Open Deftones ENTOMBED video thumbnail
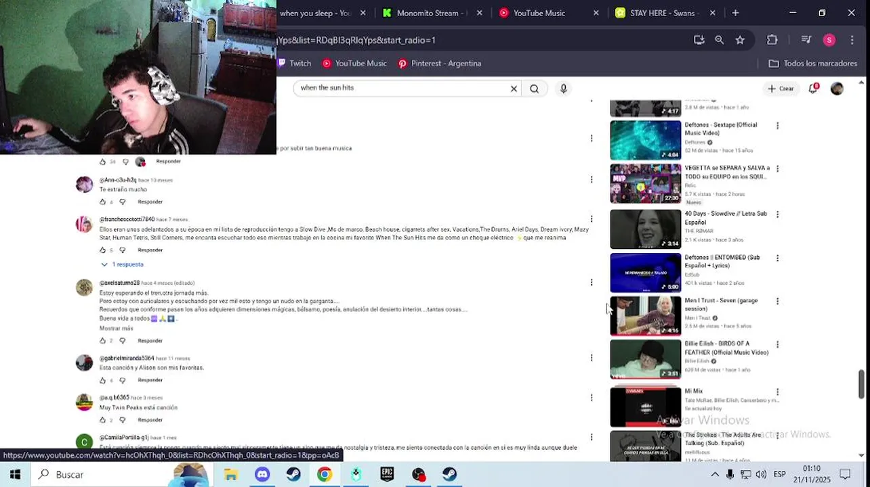The image size is (870, 487). (645, 273)
